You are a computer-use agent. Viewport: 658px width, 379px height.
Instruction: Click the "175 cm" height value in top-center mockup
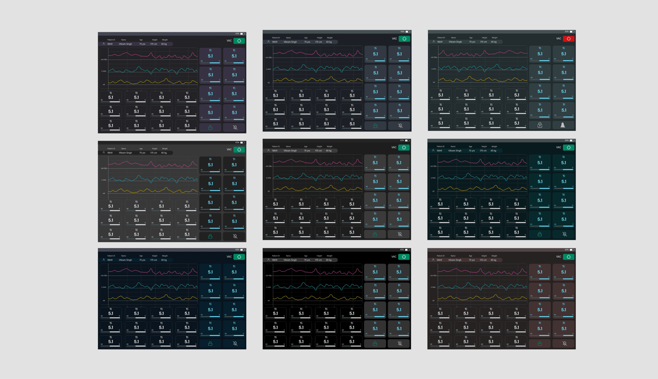(x=319, y=42)
